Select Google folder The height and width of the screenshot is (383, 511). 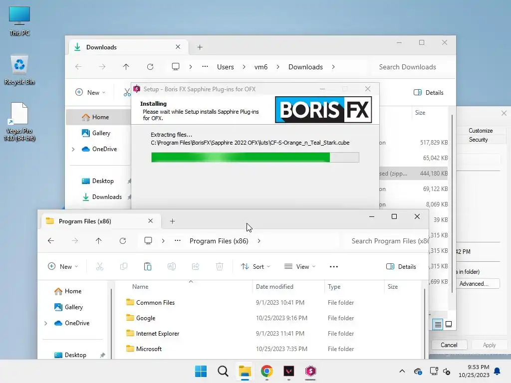click(145, 318)
